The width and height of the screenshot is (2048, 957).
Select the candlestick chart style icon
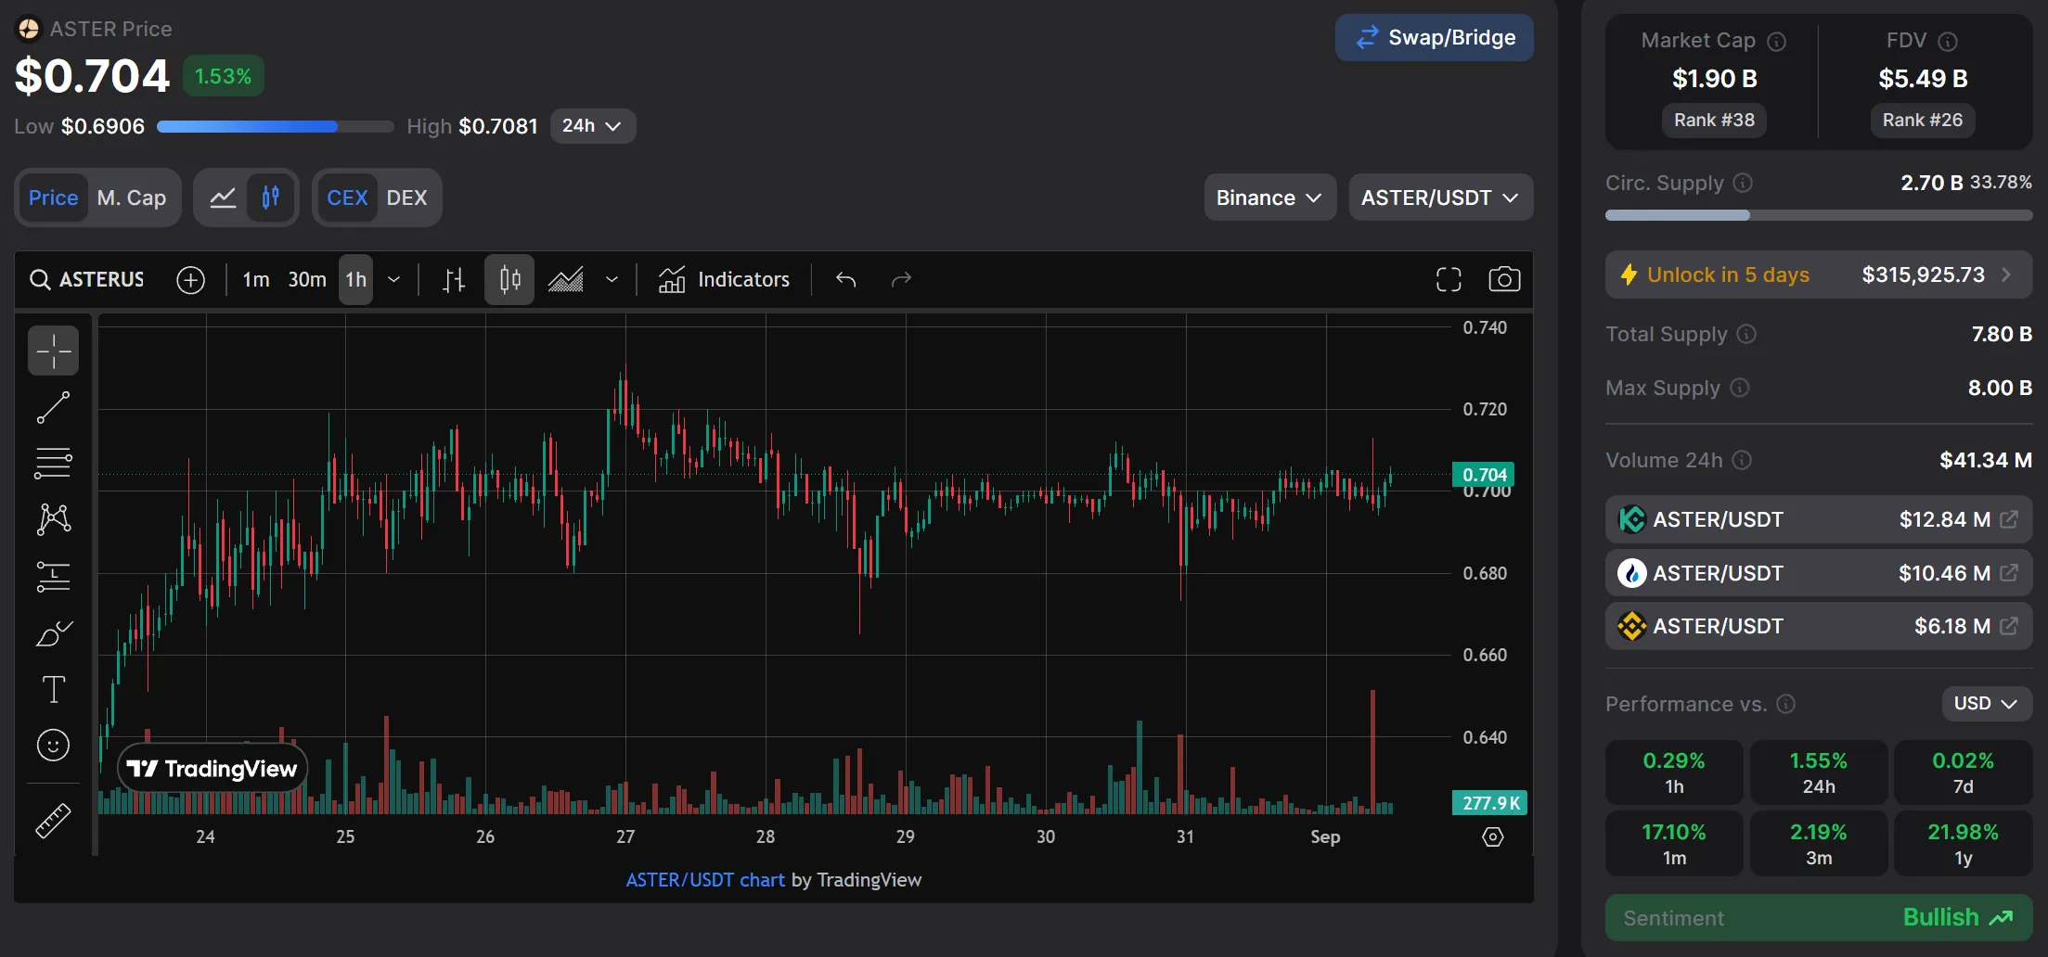pyautogui.click(x=509, y=279)
